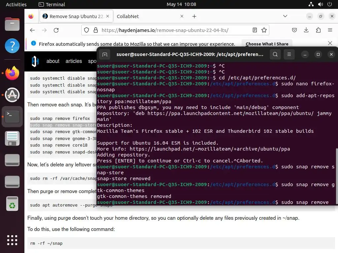This screenshot has height=253, width=338.
Task: Click the network status icon
Action: (x=311, y=4)
